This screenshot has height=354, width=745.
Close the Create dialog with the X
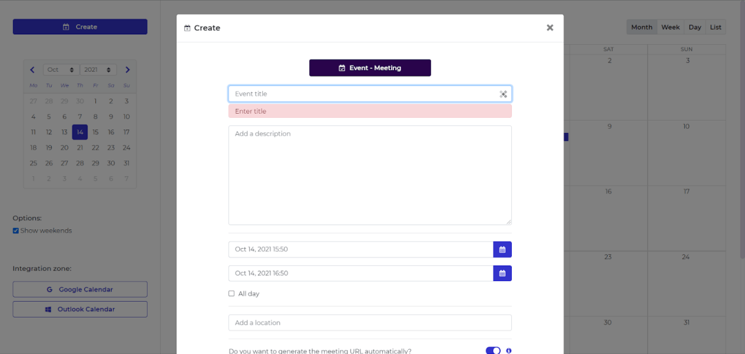point(550,28)
